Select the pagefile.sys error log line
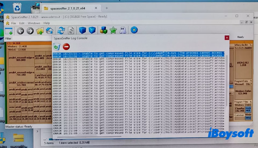Screen dimensions: 258x148 tap(139, 53)
